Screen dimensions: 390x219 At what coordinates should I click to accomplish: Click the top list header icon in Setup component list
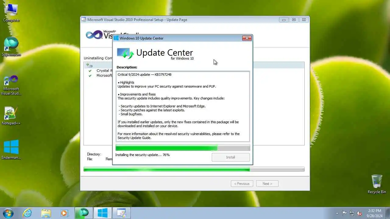click(89, 65)
